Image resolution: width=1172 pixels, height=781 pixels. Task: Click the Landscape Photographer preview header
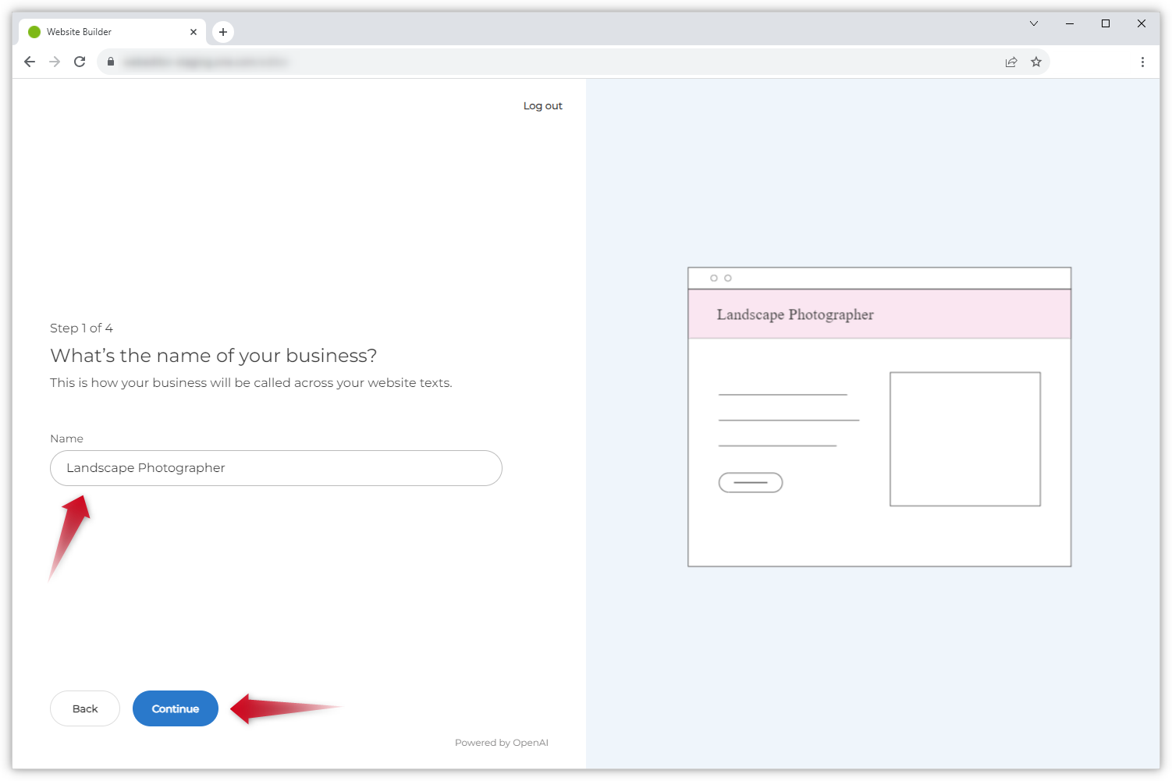(x=879, y=314)
